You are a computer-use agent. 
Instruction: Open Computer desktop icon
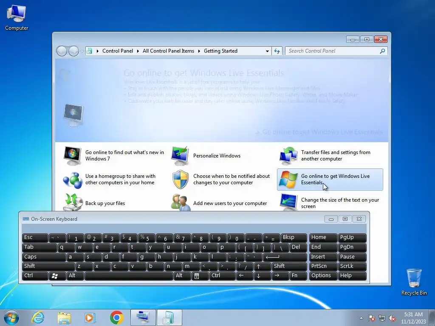[x=17, y=18]
